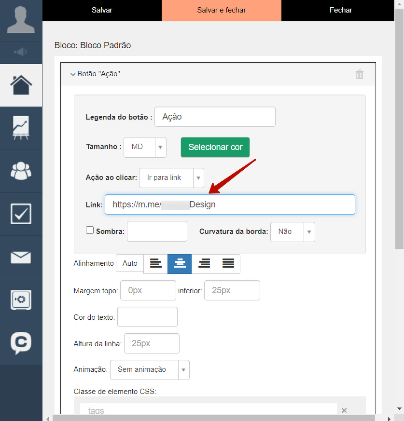Select justify alignment button
This screenshot has width=404, height=421.
pos(228,264)
